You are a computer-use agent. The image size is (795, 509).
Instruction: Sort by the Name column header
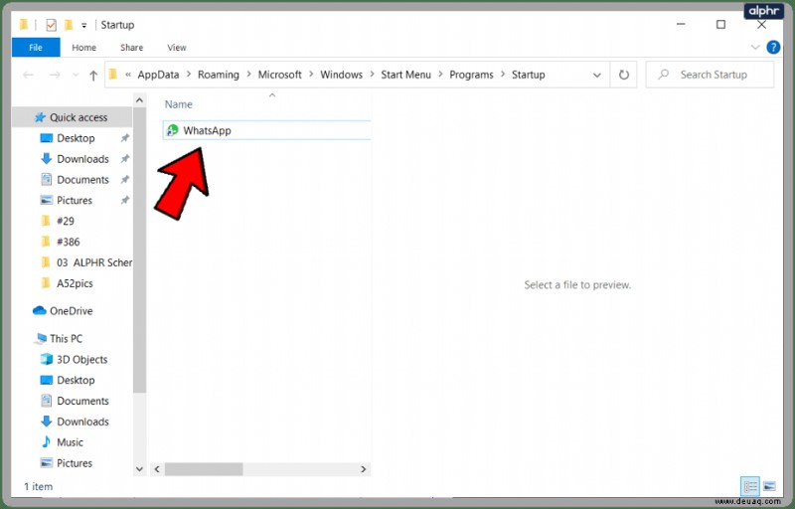[179, 104]
